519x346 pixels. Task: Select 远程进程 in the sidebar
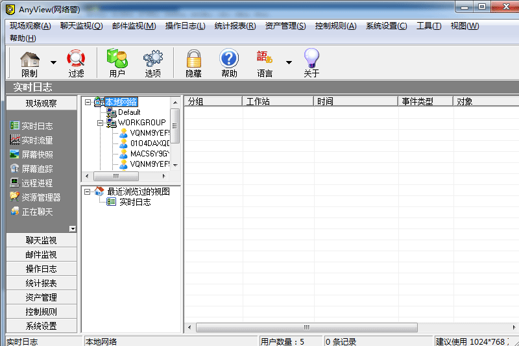(32, 183)
